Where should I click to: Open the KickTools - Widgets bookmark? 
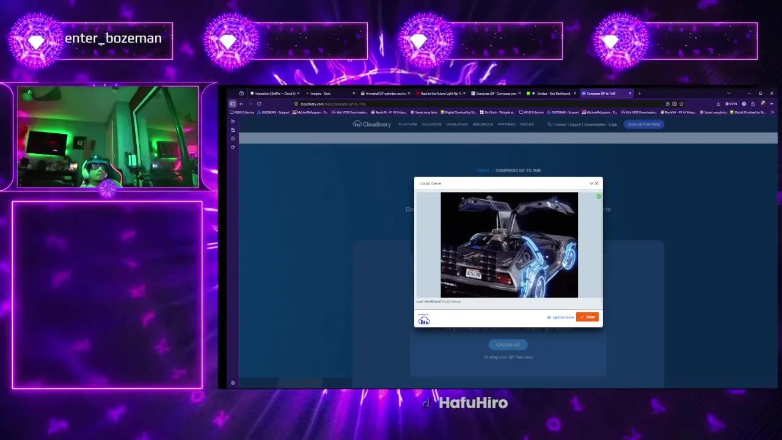(498, 112)
